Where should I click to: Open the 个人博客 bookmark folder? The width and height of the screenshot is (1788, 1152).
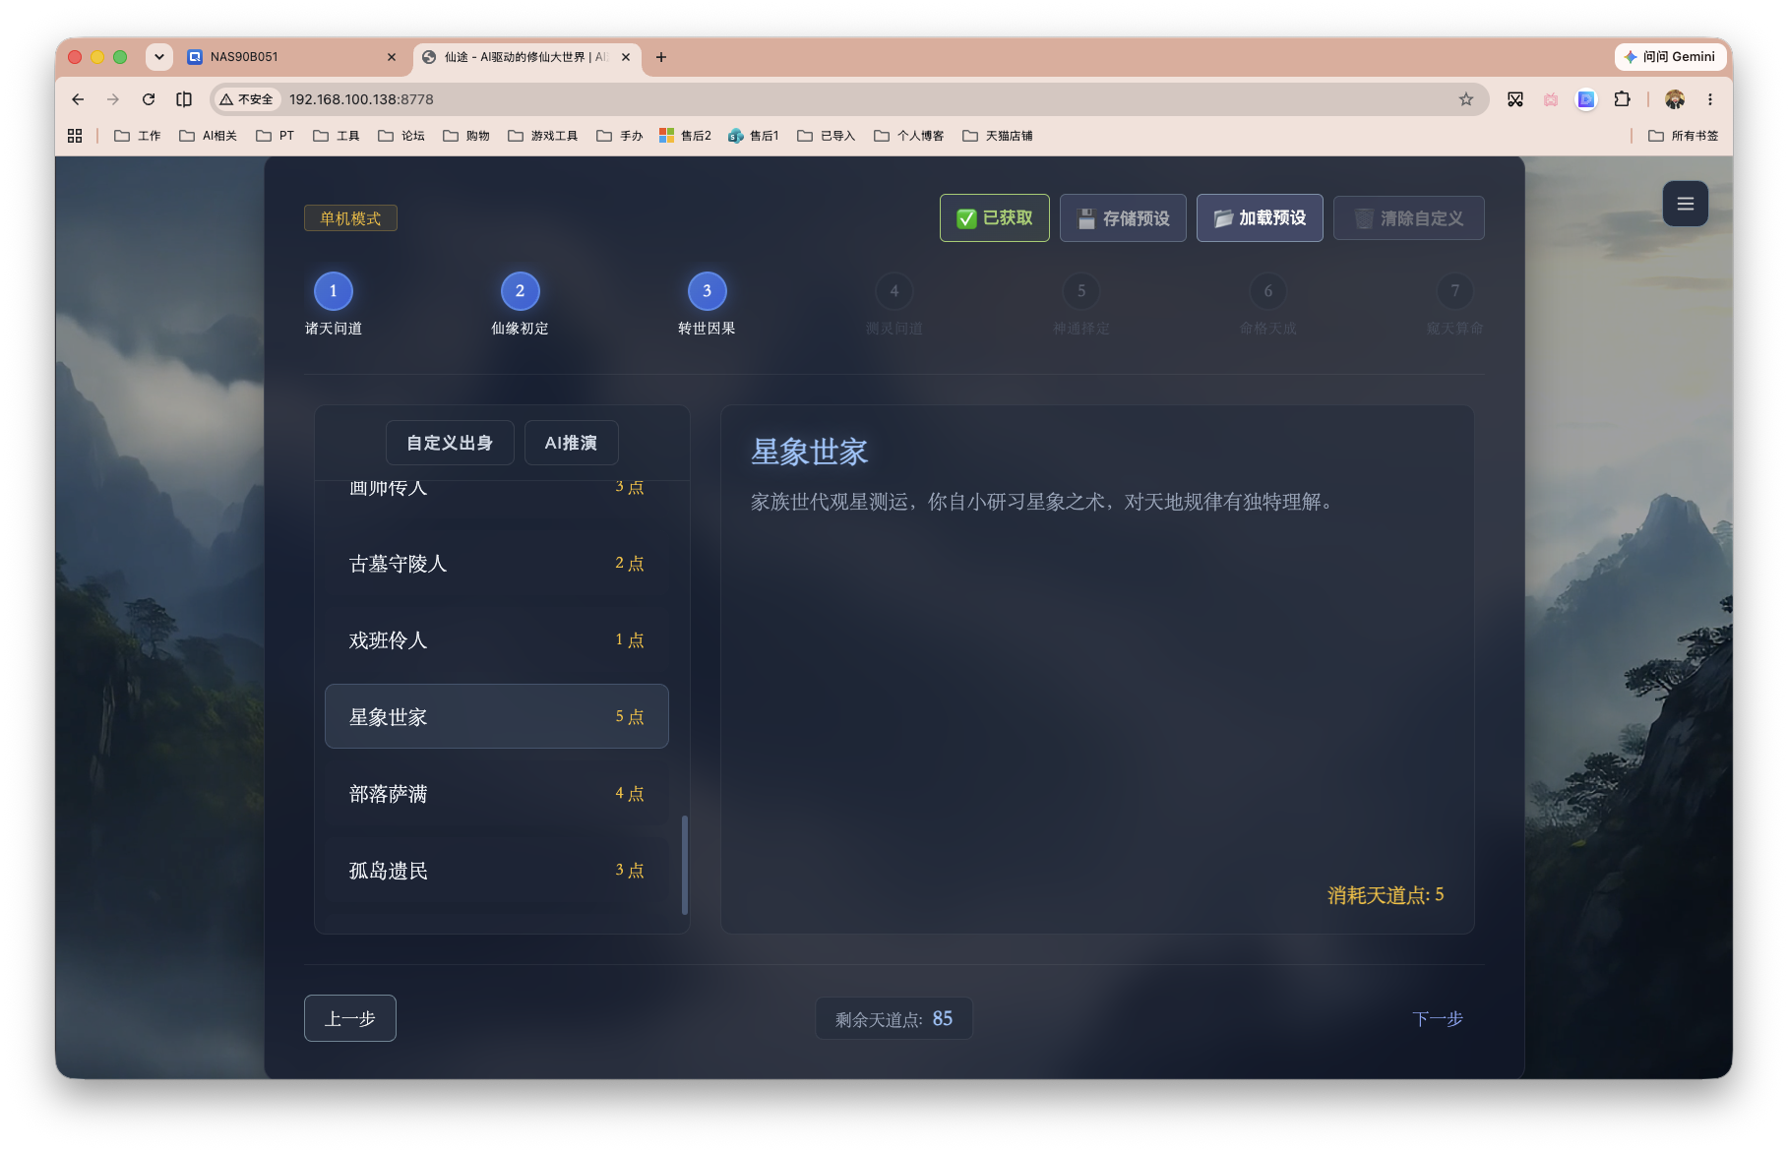[909, 136]
